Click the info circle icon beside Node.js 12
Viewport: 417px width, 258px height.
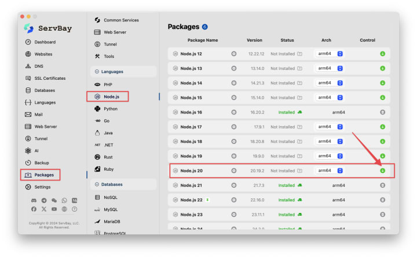click(234, 54)
